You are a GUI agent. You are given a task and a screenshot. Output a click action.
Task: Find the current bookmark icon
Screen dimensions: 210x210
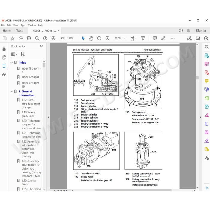point(23,54)
